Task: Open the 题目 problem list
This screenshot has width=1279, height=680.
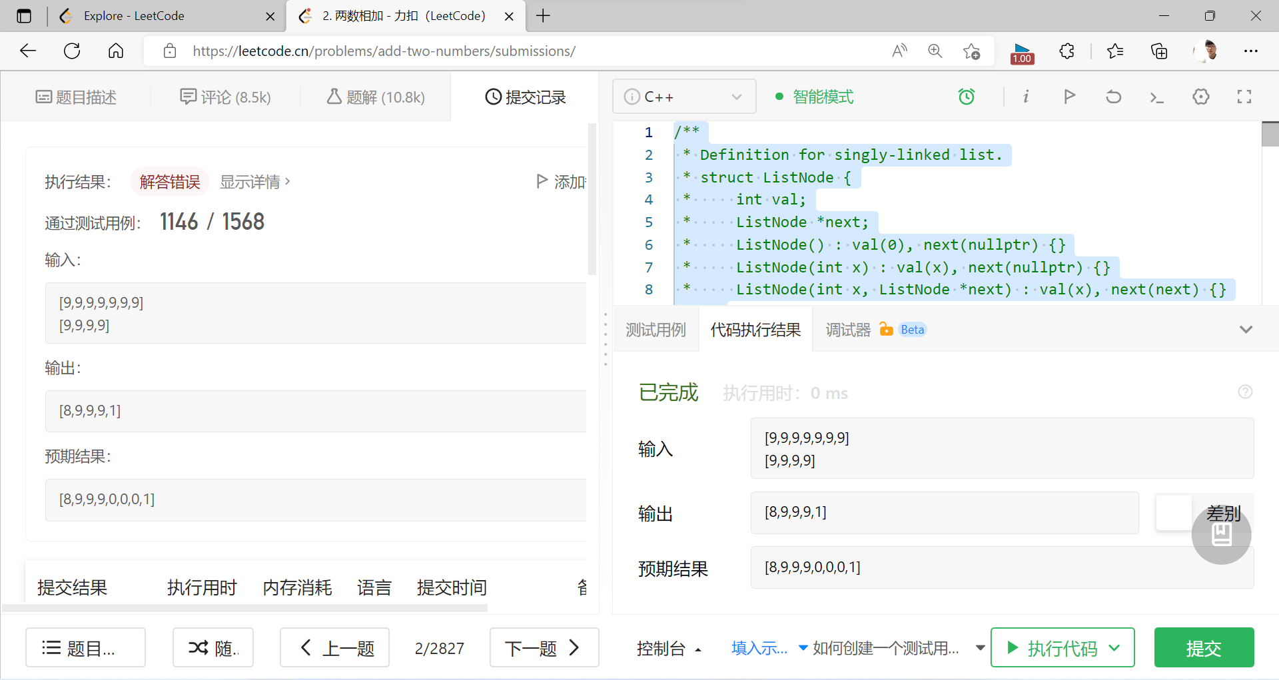Action: point(85,647)
